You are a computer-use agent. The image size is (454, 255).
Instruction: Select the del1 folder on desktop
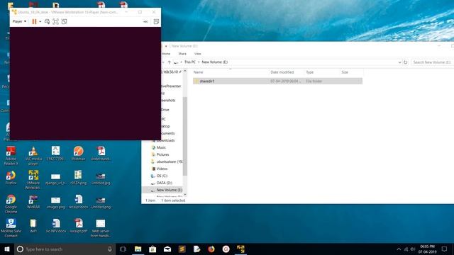click(x=33, y=226)
